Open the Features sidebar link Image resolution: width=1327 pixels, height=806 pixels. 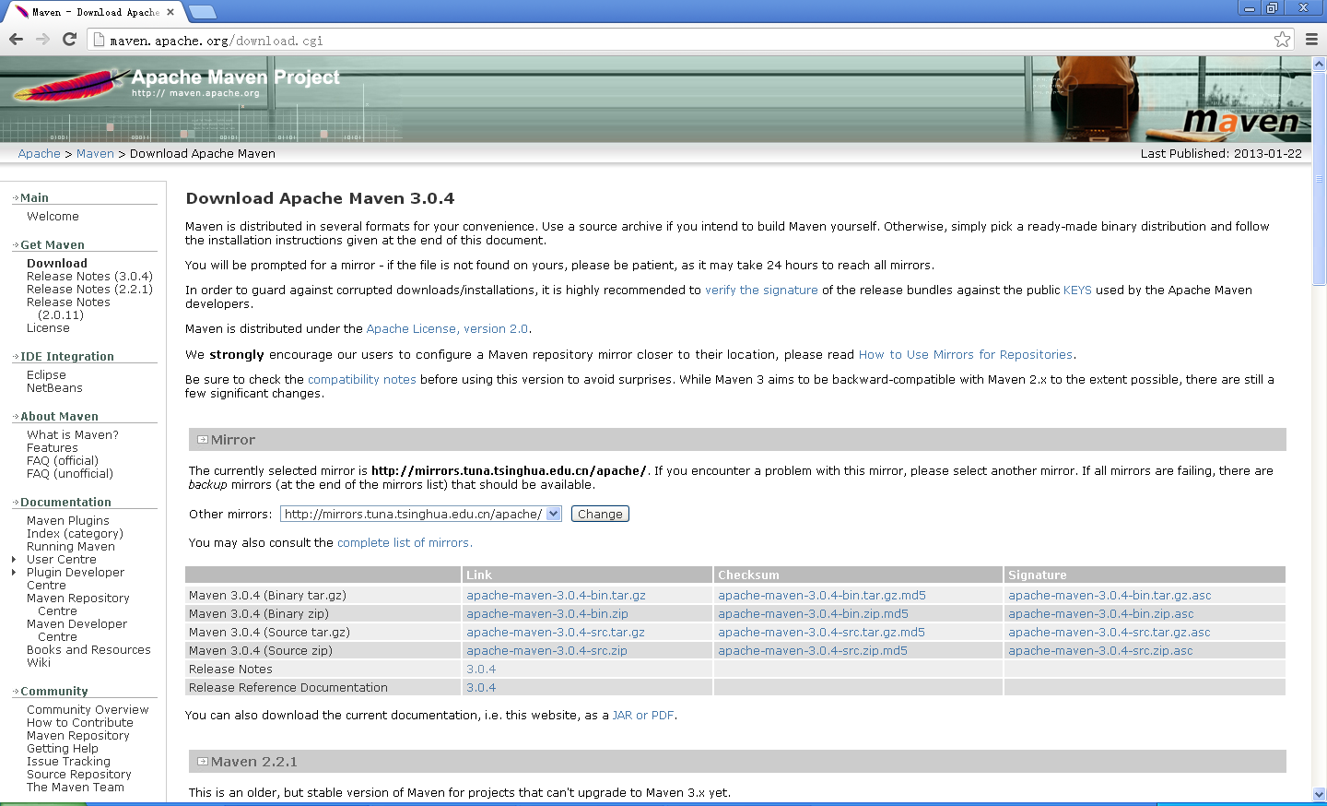click(x=52, y=448)
